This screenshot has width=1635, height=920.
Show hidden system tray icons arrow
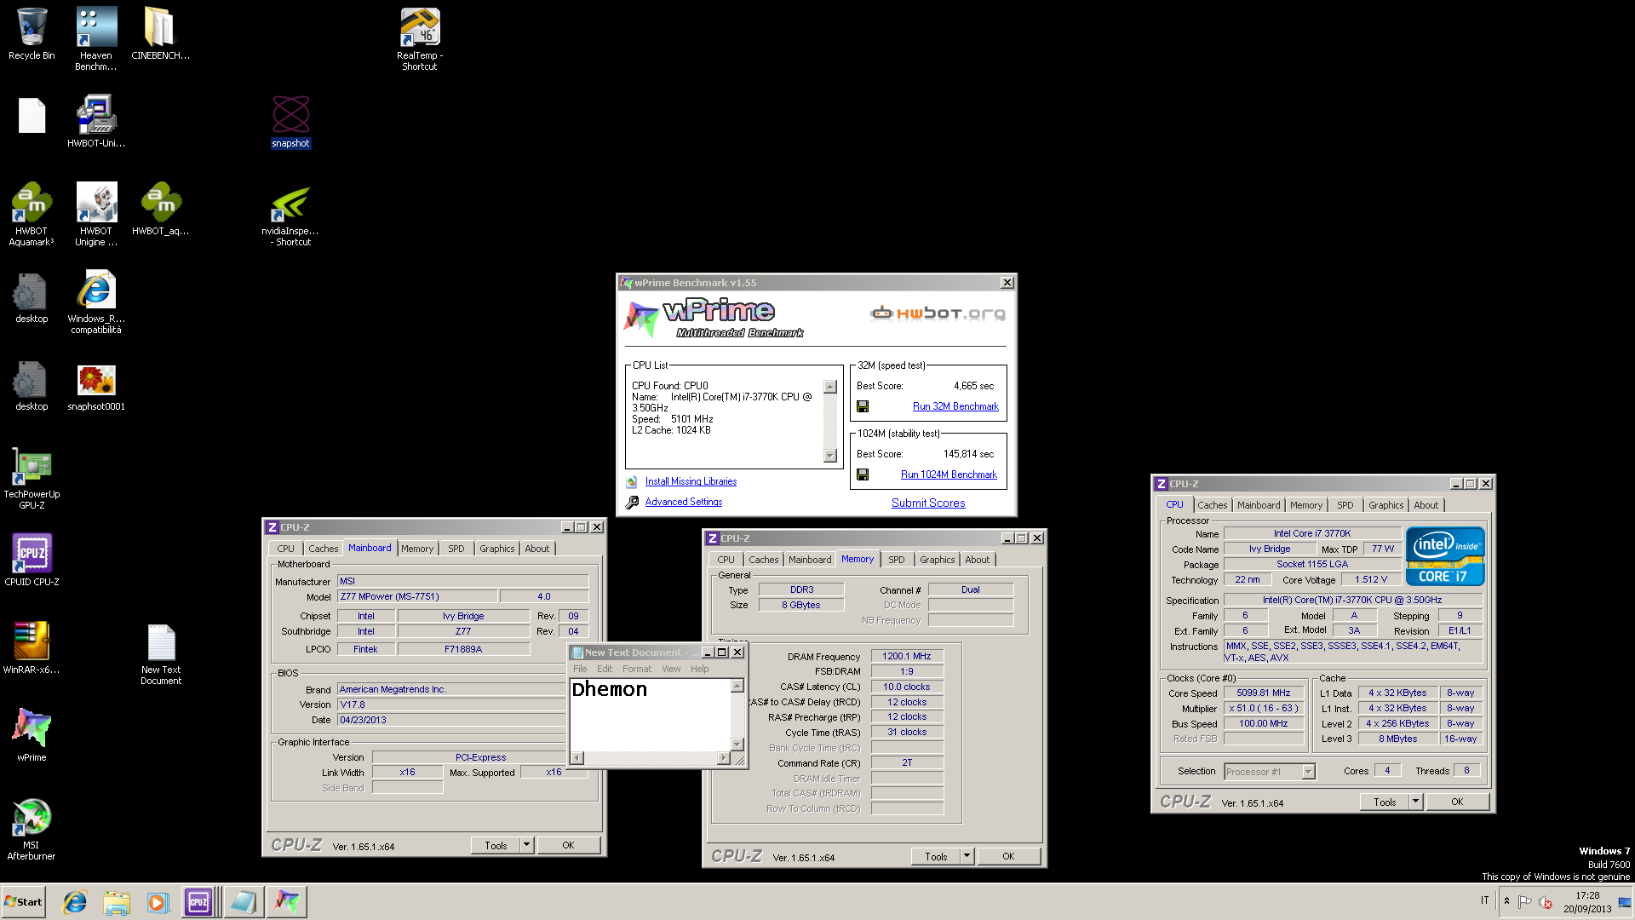(1506, 901)
